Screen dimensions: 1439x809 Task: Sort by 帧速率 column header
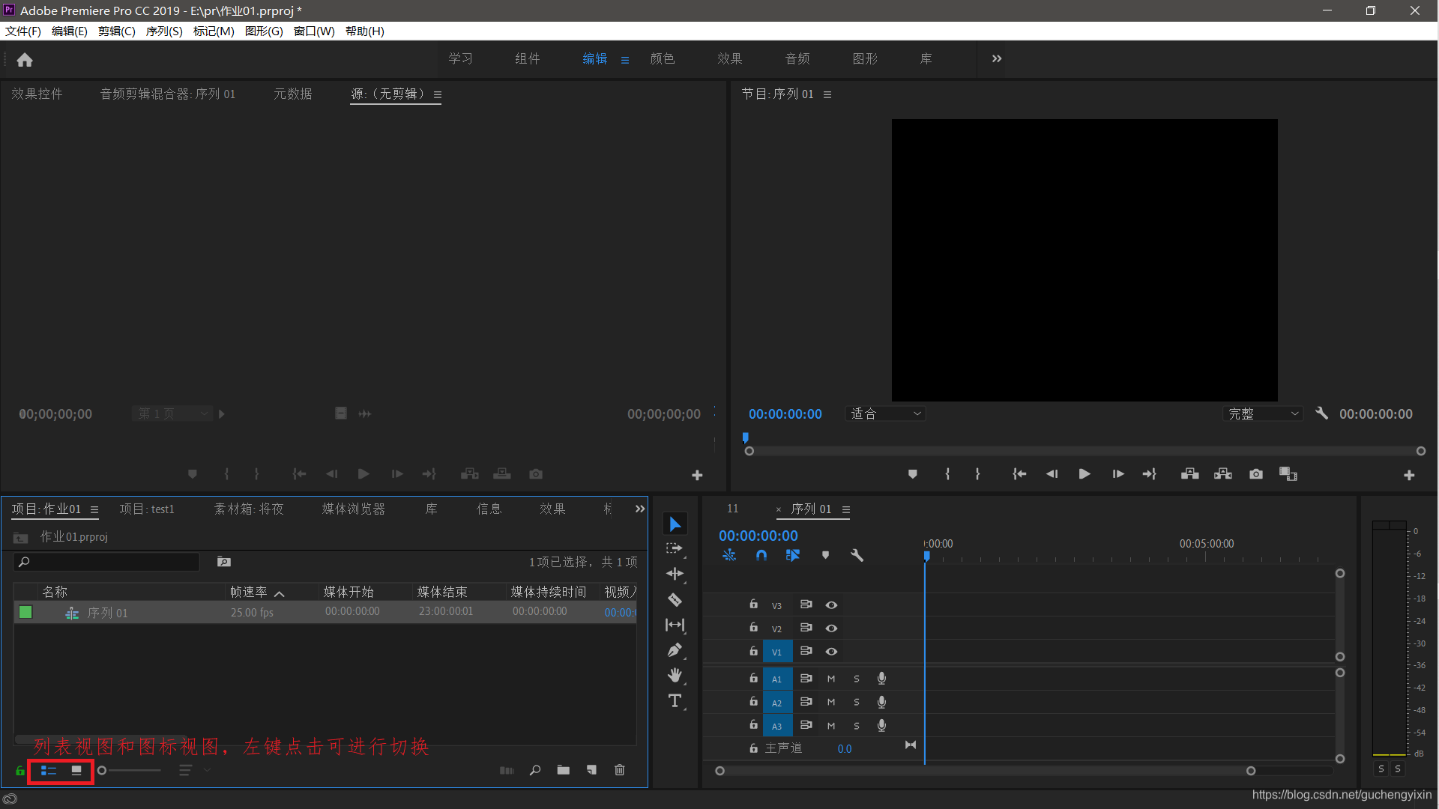click(x=249, y=592)
